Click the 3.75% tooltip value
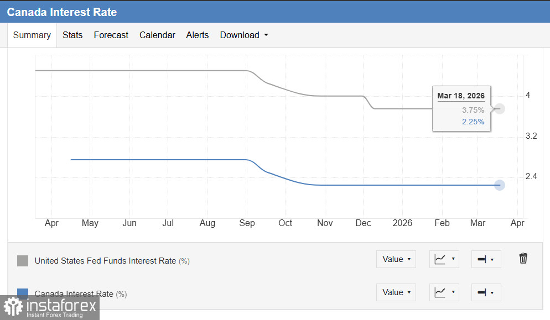 click(x=473, y=110)
